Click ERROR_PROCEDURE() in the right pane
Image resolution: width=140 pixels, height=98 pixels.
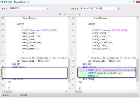(103, 43)
